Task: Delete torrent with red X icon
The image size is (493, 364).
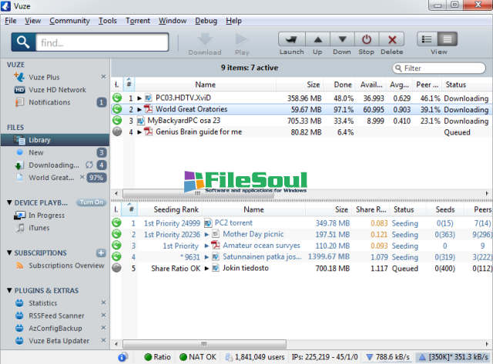Action: coord(392,39)
